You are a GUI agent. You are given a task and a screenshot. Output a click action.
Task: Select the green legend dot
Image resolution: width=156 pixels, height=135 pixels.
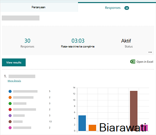[x=10, y=104]
